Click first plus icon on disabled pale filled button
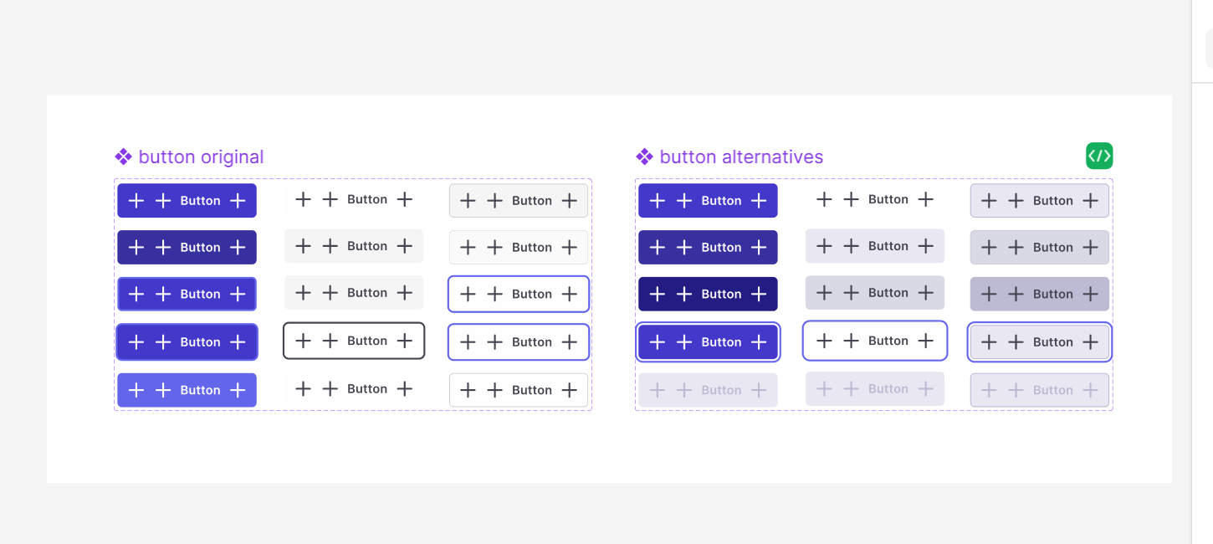This screenshot has height=544, width=1213. (x=658, y=390)
